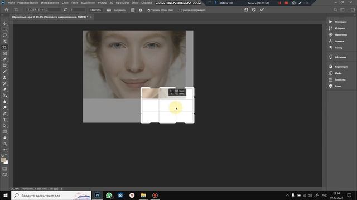Select the Rectangular Marquee tool
357x200 pixels.
(4, 29)
